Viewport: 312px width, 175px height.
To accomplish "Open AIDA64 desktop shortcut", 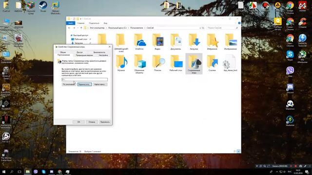I will pos(302,6).
